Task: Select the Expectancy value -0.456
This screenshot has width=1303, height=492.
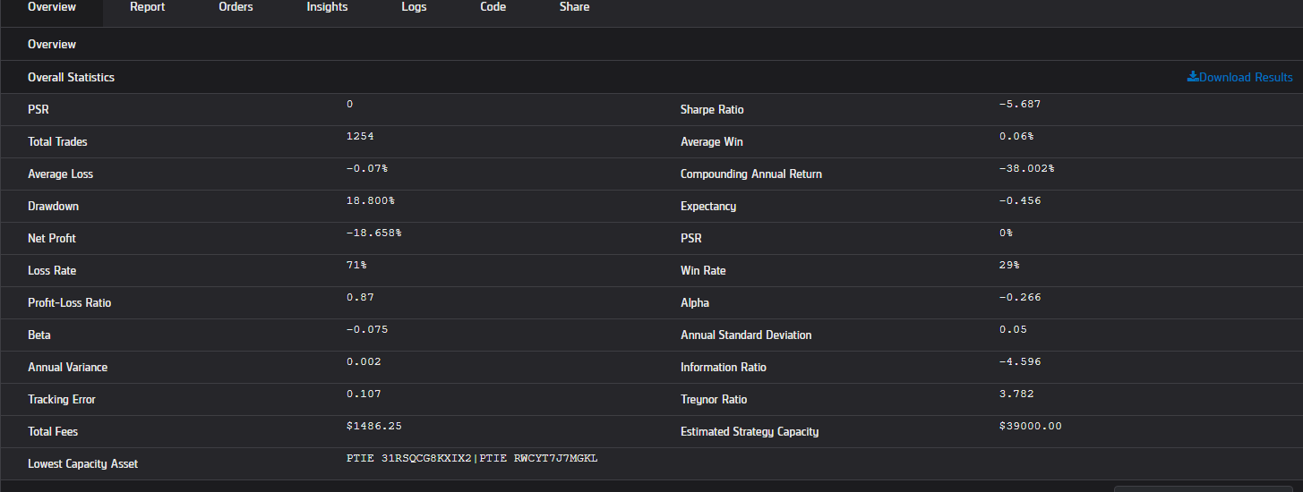Action: (1020, 200)
